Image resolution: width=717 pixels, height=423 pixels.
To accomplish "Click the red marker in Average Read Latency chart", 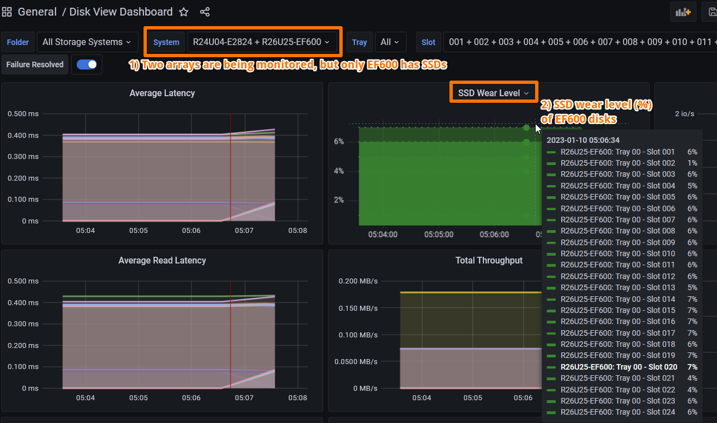I will [x=230, y=335].
